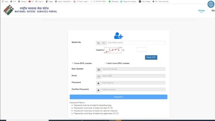Select 'I don't have EPIC number' radio
Image resolution: width=215 pixels, height=121 pixels.
coord(105,63)
